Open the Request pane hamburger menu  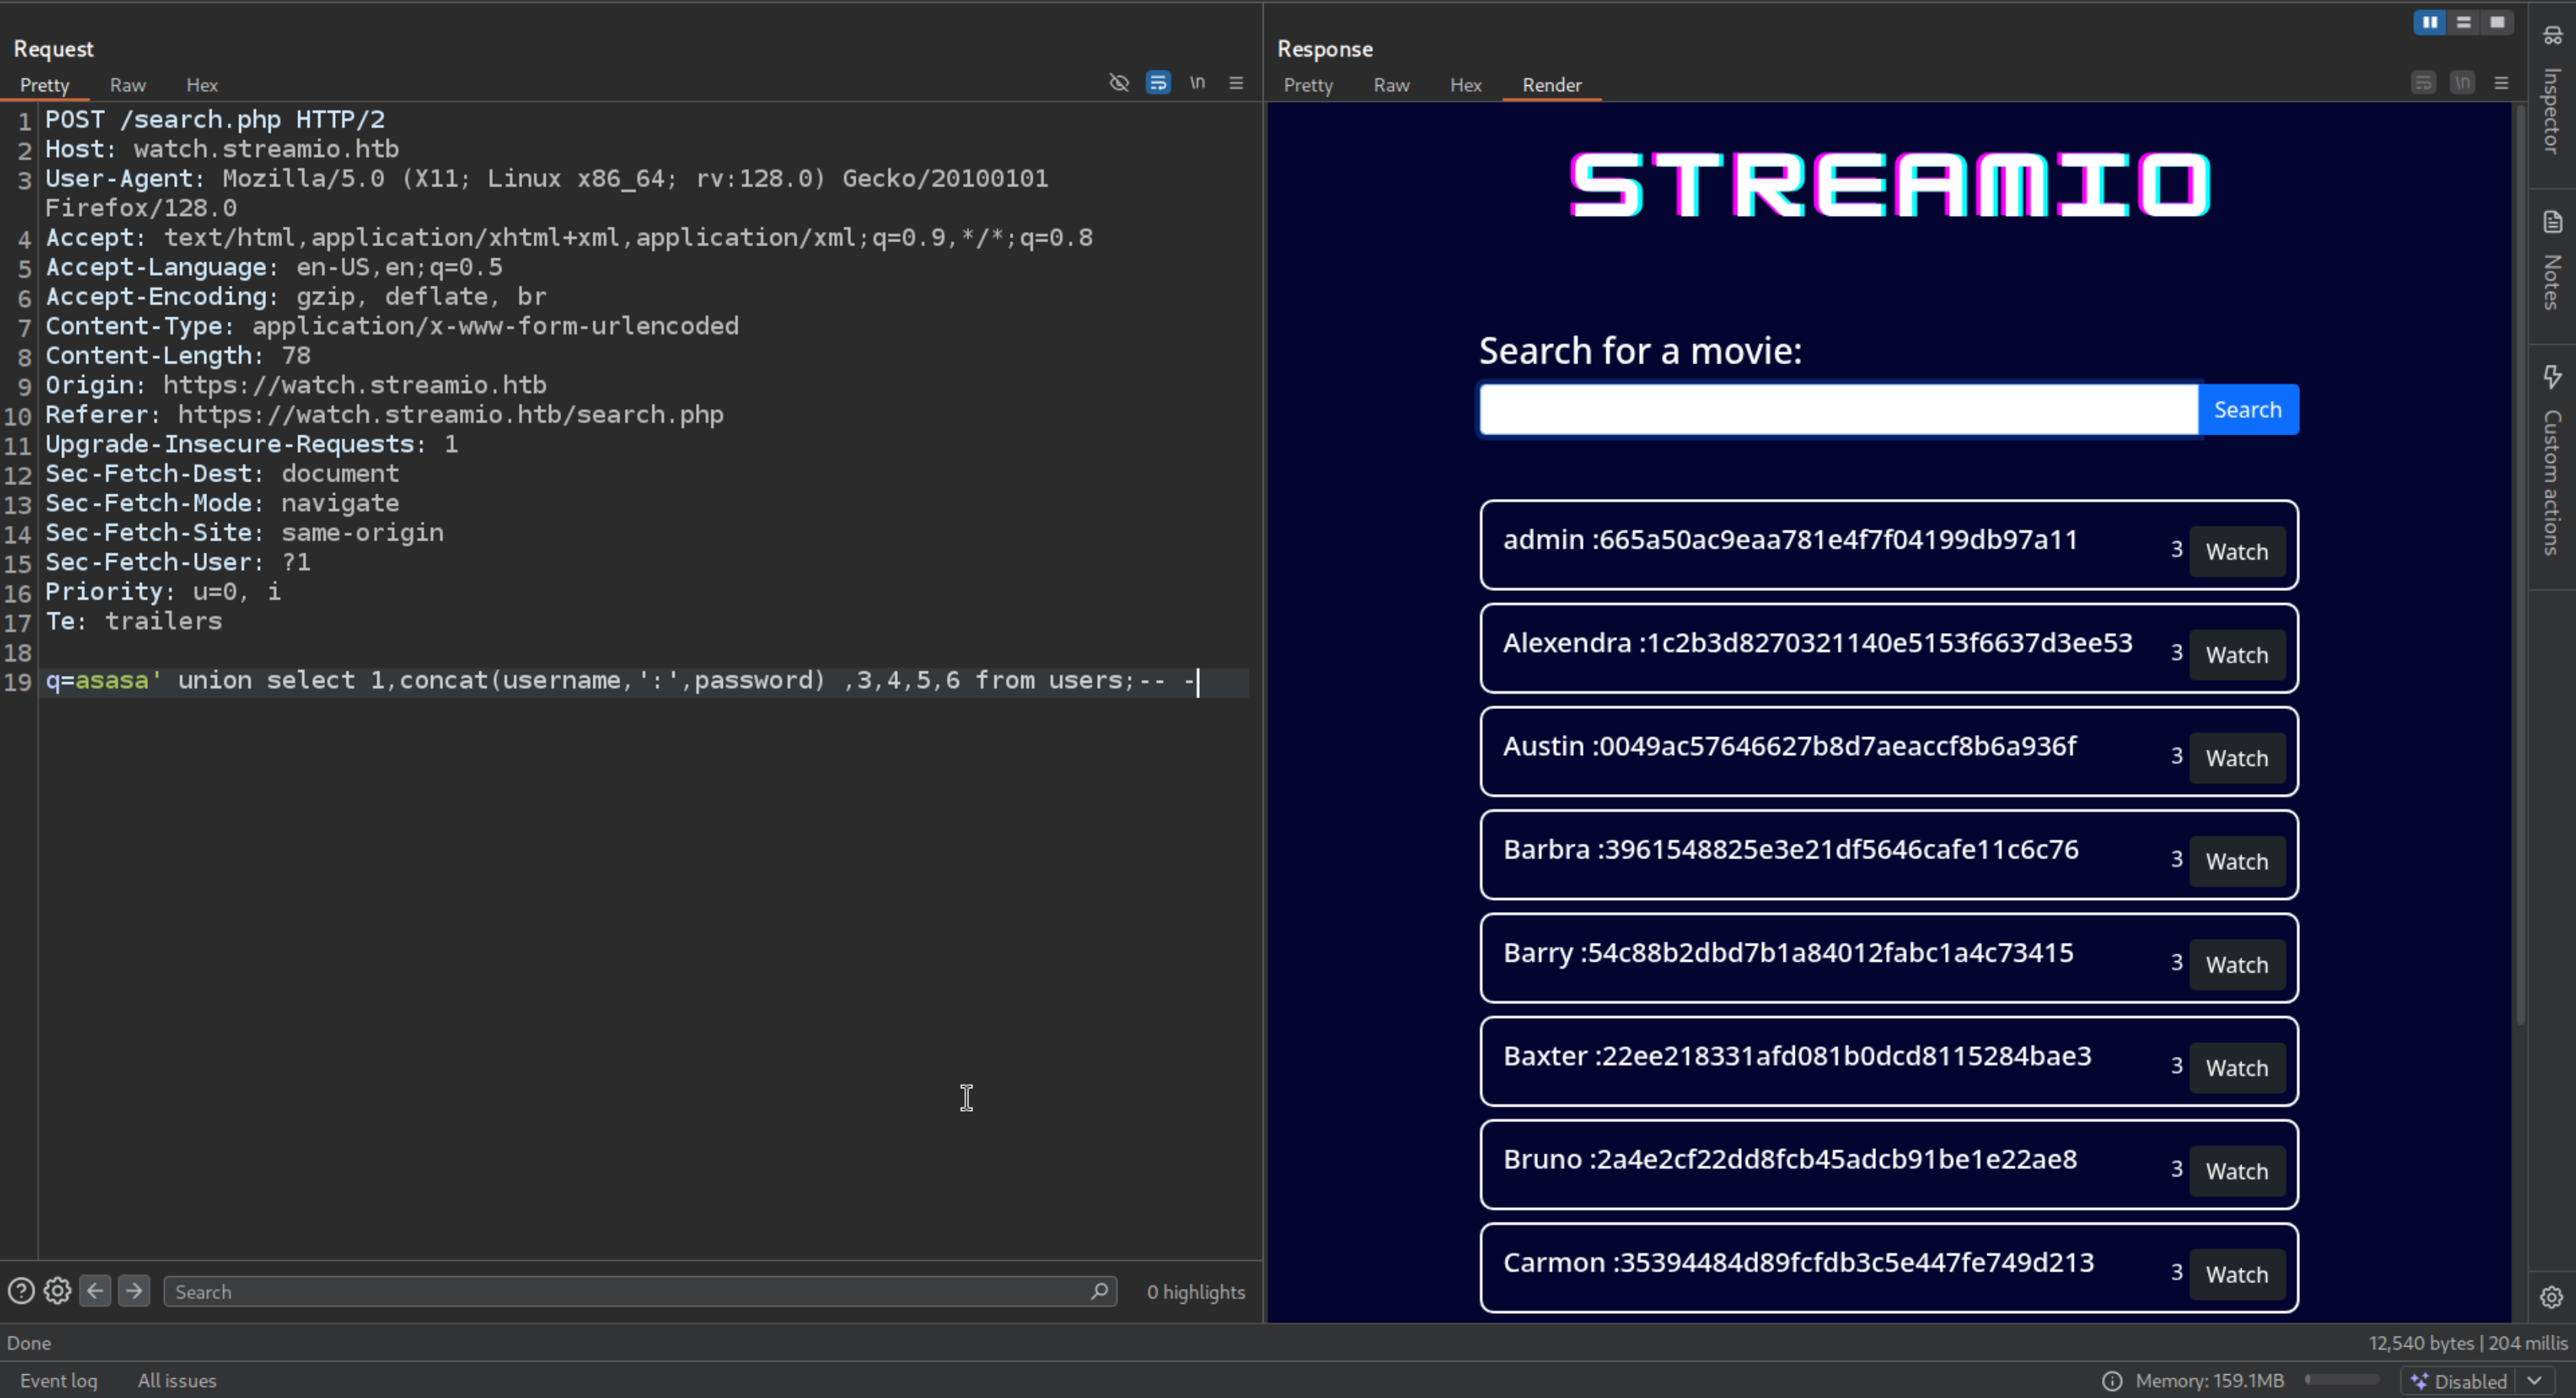point(1236,83)
